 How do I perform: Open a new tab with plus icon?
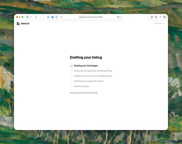point(160,17)
